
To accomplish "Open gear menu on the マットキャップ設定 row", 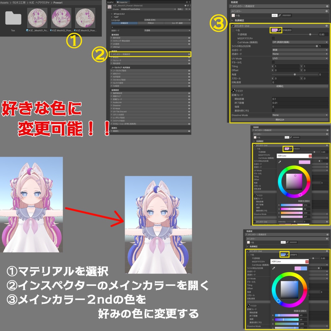I will click(189, 80).
